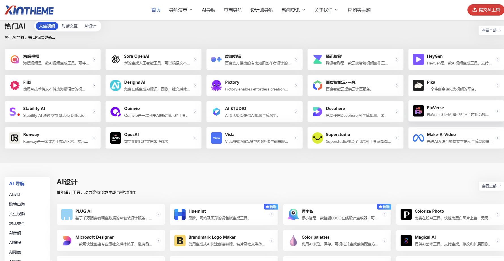
Task: Select 对话交互 in sidebar navigation
Action: click(x=17, y=223)
